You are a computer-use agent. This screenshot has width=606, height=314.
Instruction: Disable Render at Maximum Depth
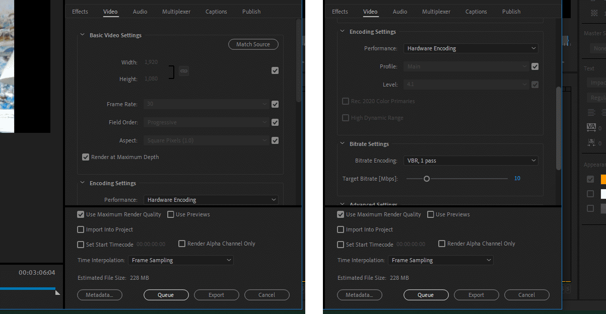tap(86, 156)
